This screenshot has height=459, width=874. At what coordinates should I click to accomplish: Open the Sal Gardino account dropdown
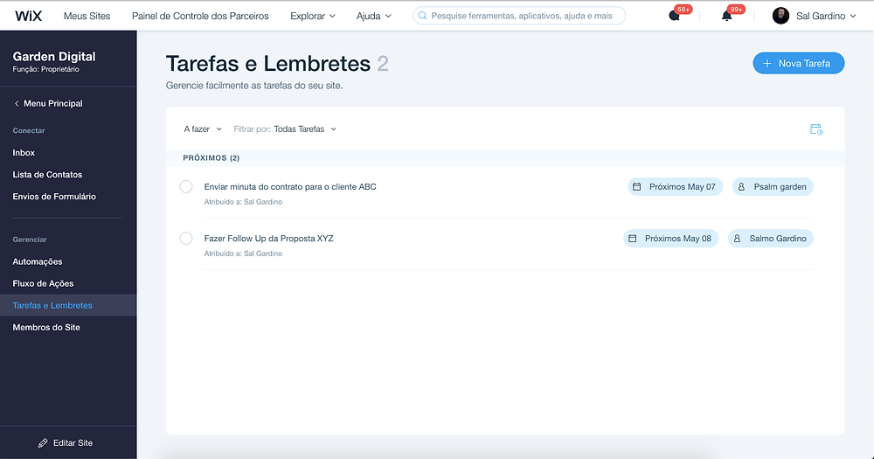point(826,16)
